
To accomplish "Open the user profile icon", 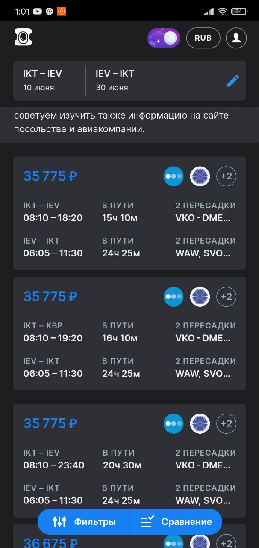I will (x=236, y=38).
